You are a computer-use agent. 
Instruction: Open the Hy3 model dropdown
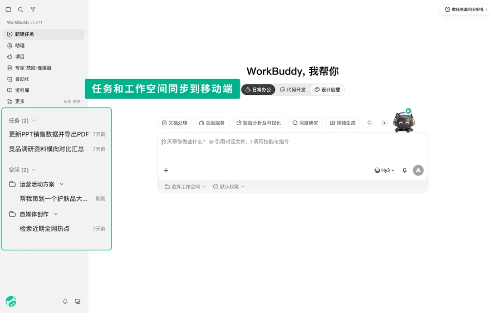[384, 170]
